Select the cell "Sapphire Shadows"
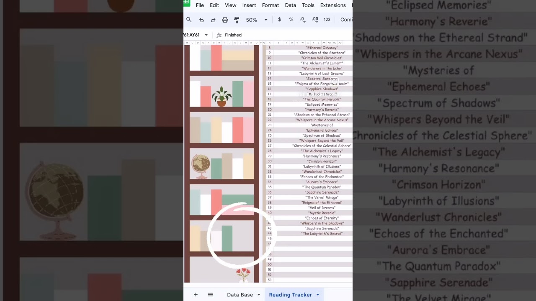Viewport: 536px width, 301px height. coord(322,89)
